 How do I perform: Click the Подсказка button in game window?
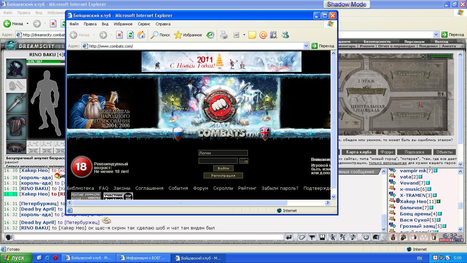click(x=414, y=152)
